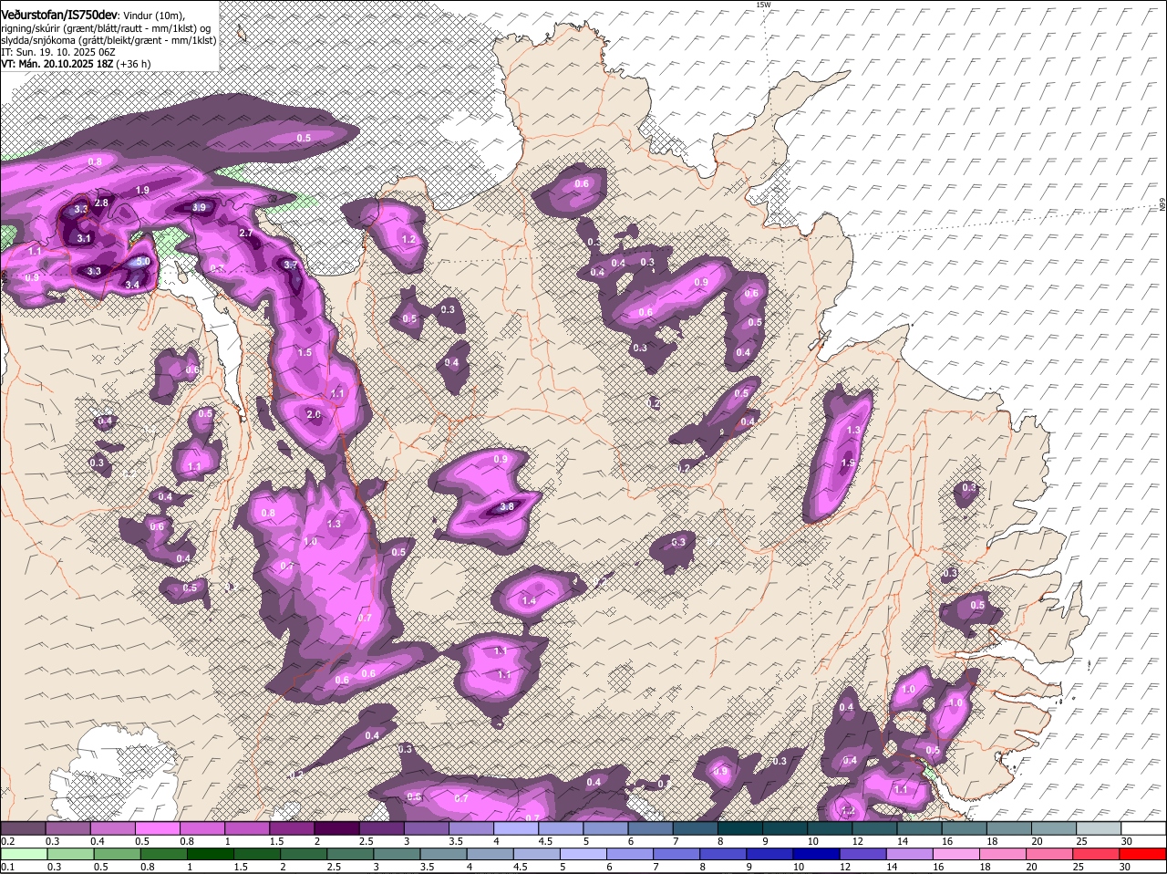Select the 'IT: Sun. 19. 10. 2025 06Z' line

coord(57,52)
